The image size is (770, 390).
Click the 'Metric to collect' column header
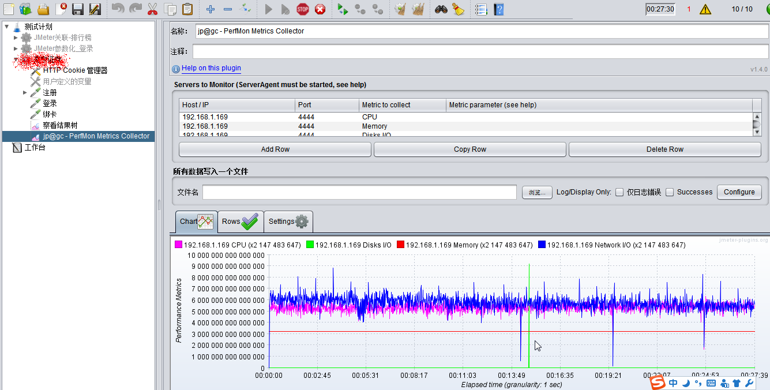[403, 105]
